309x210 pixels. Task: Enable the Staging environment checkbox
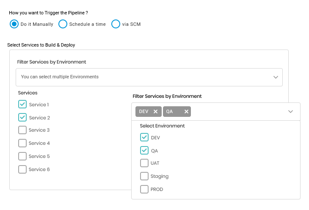[144, 176]
